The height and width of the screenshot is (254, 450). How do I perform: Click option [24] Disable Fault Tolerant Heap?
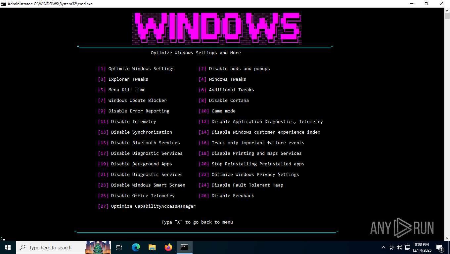tap(241, 185)
